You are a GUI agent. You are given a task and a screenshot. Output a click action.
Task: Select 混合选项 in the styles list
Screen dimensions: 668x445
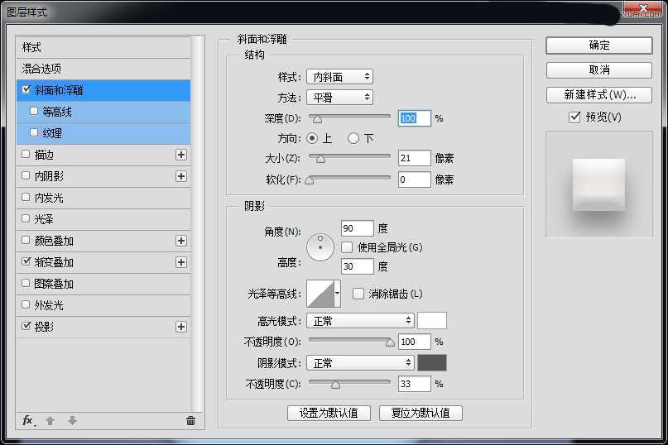tap(41, 69)
